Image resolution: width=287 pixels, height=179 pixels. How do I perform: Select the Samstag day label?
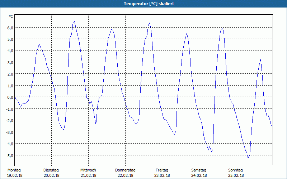click(199, 170)
